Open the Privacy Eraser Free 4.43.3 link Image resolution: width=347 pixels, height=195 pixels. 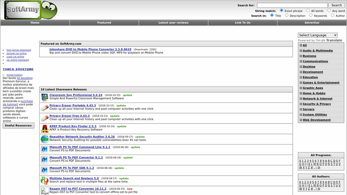coord(69,116)
